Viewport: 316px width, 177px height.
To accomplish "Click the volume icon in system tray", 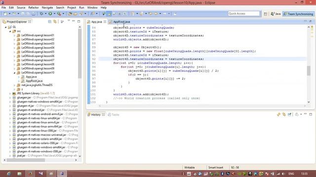I will point(283,174).
